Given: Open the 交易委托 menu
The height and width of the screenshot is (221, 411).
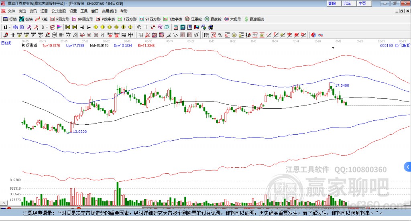Looking at the screenshot, I should click(109, 11).
